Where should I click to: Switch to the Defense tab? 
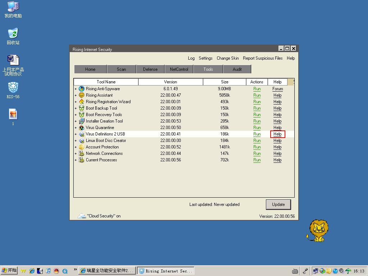click(150, 69)
